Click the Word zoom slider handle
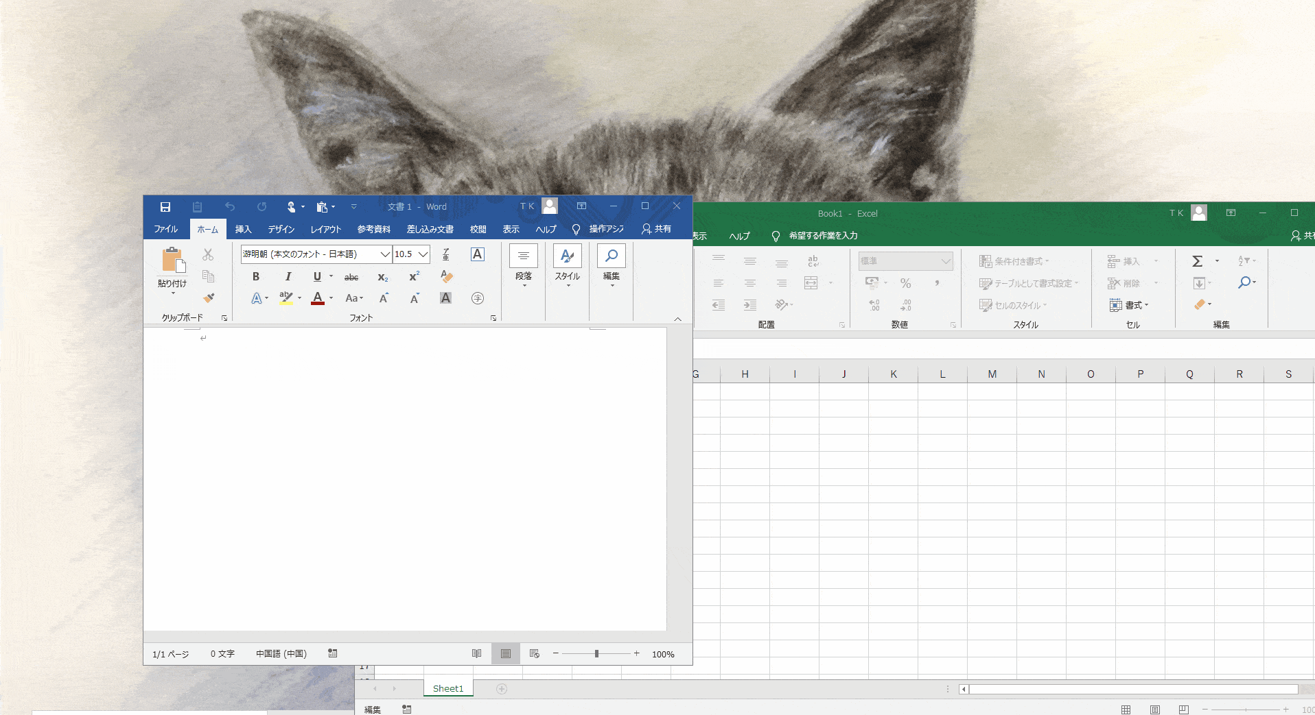 596,654
